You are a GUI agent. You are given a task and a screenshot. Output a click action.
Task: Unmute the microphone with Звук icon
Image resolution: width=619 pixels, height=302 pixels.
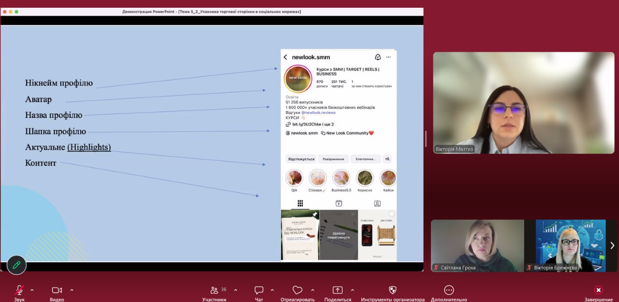[19, 290]
